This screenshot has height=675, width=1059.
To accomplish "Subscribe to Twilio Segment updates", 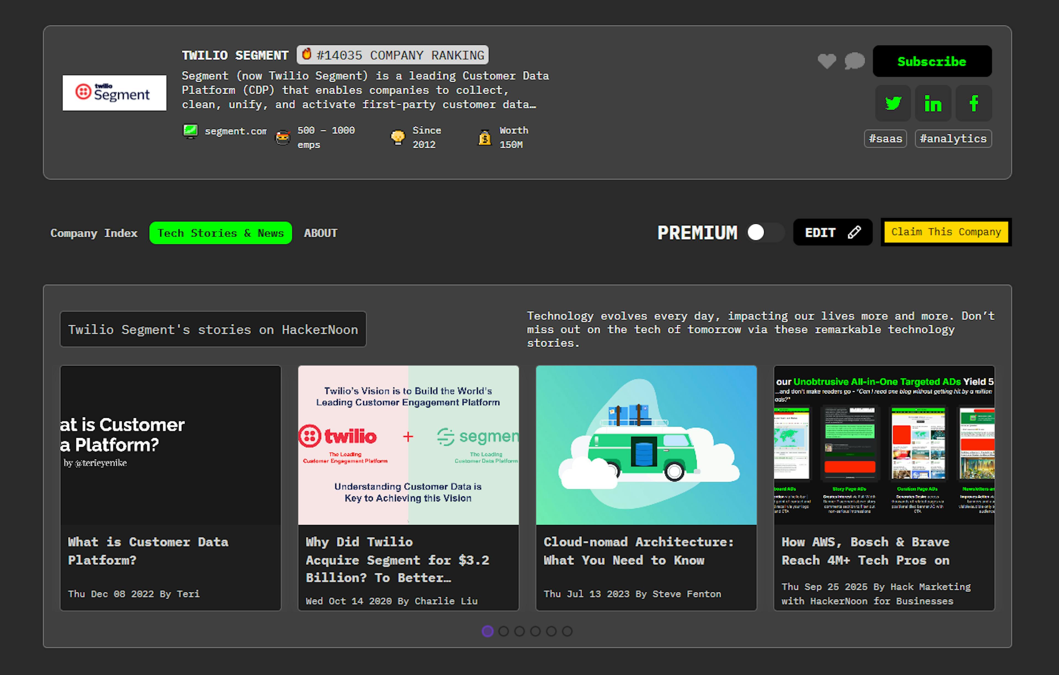I will (x=932, y=61).
